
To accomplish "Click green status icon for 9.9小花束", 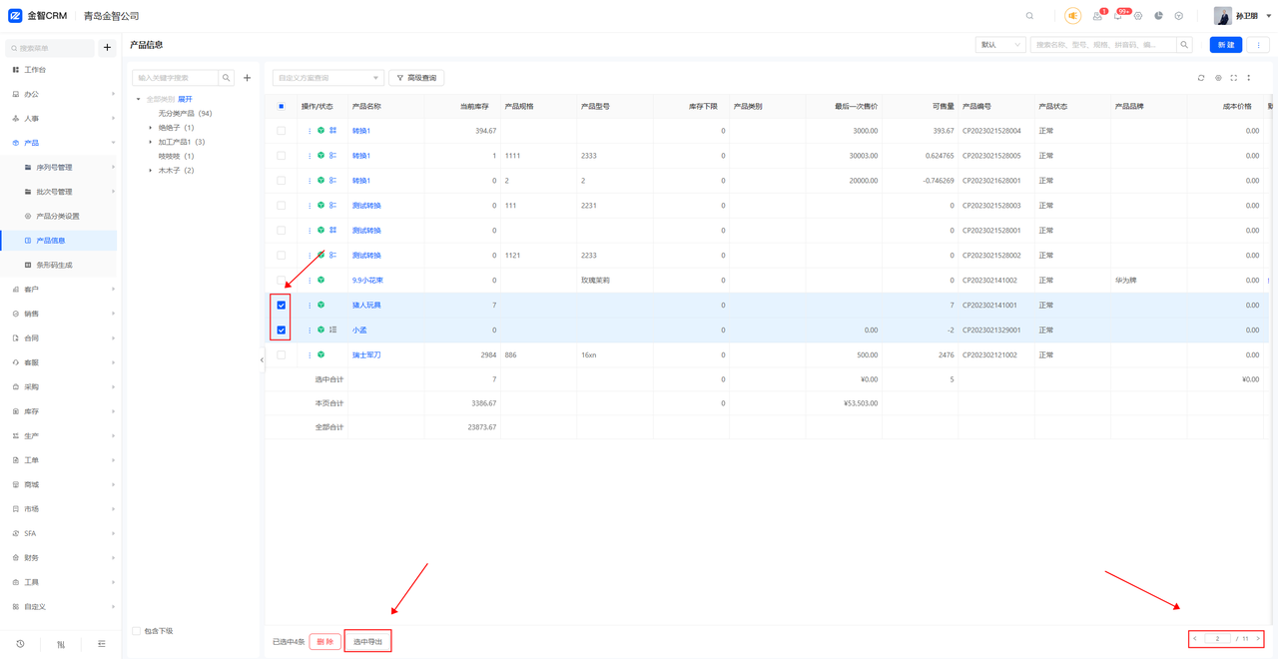I will (x=320, y=281).
